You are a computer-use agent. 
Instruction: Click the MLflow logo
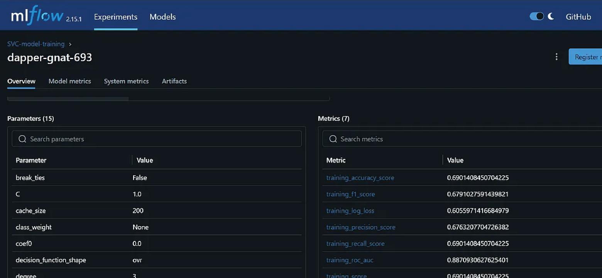[37, 16]
